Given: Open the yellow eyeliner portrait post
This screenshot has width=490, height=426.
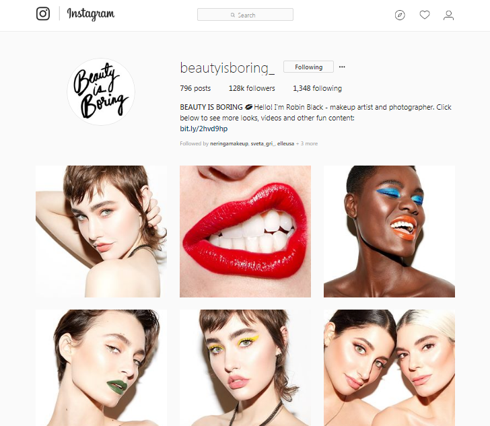Looking at the screenshot, I should 245,368.
